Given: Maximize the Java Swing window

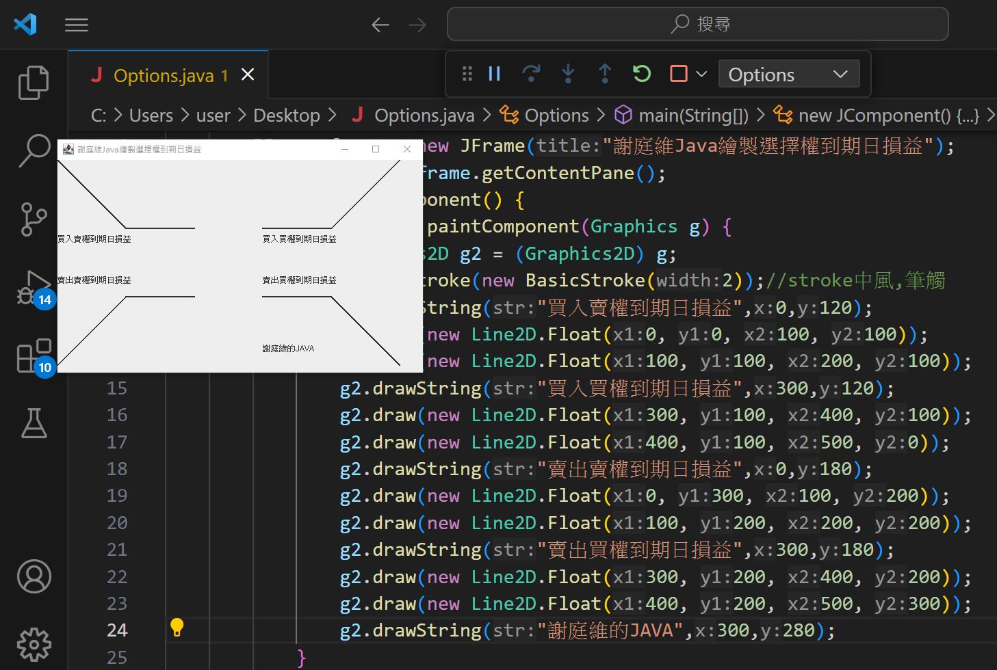Looking at the screenshot, I should click(376, 149).
